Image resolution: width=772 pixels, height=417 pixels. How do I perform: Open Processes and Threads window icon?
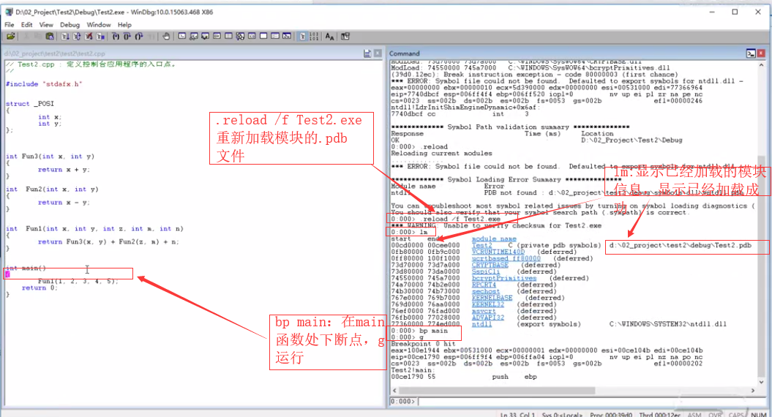coord(275,37)
